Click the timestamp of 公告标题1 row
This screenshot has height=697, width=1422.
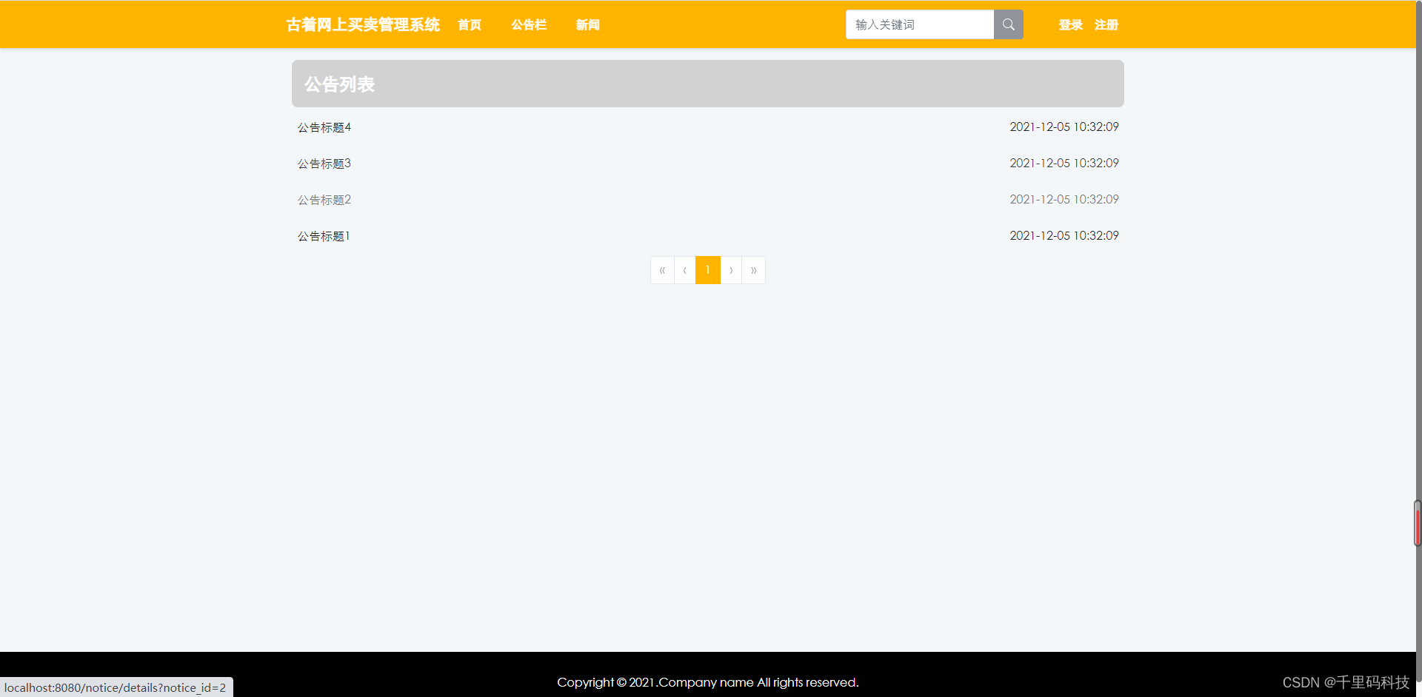click(x=1064, y=236)
